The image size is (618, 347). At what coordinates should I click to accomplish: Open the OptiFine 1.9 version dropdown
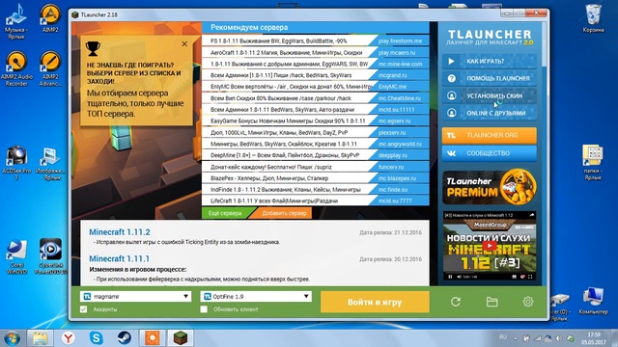click(x=256, y=296)
